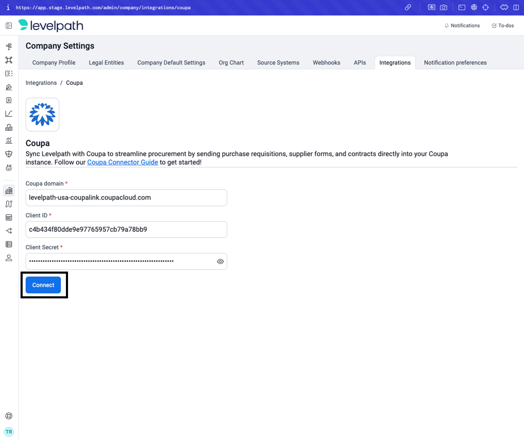The width and height of the screenshot is (524, 439).
Task: Click the copy link icon in top bar
Action: [x=408, y=8]
